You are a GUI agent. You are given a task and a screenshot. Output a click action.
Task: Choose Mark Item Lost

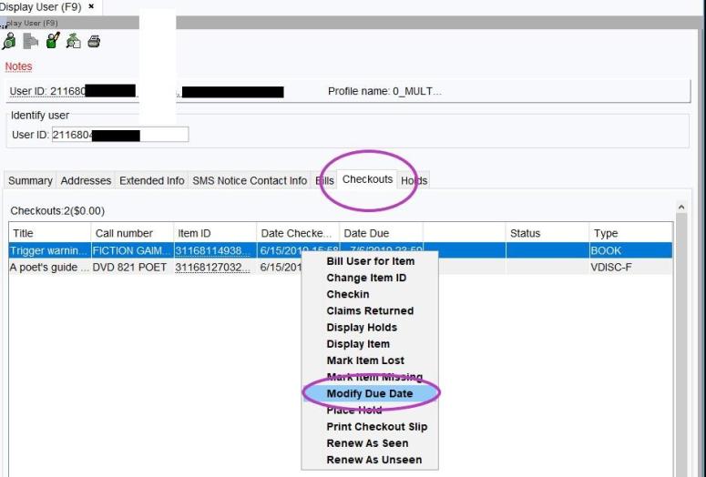(370, 360)
